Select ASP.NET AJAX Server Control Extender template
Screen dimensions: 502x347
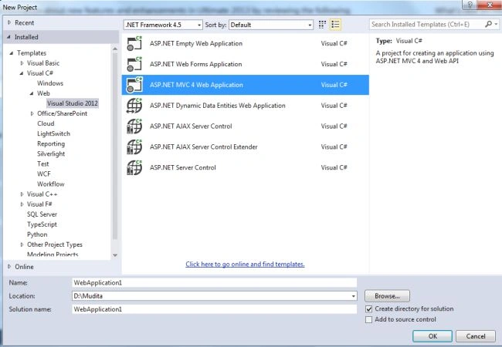pyautogui.click(x=246, y=147)
